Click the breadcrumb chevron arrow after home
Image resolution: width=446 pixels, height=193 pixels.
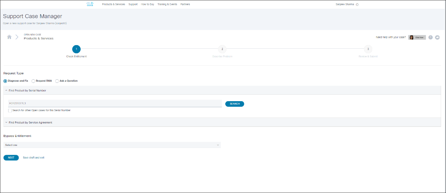[17, 37]
